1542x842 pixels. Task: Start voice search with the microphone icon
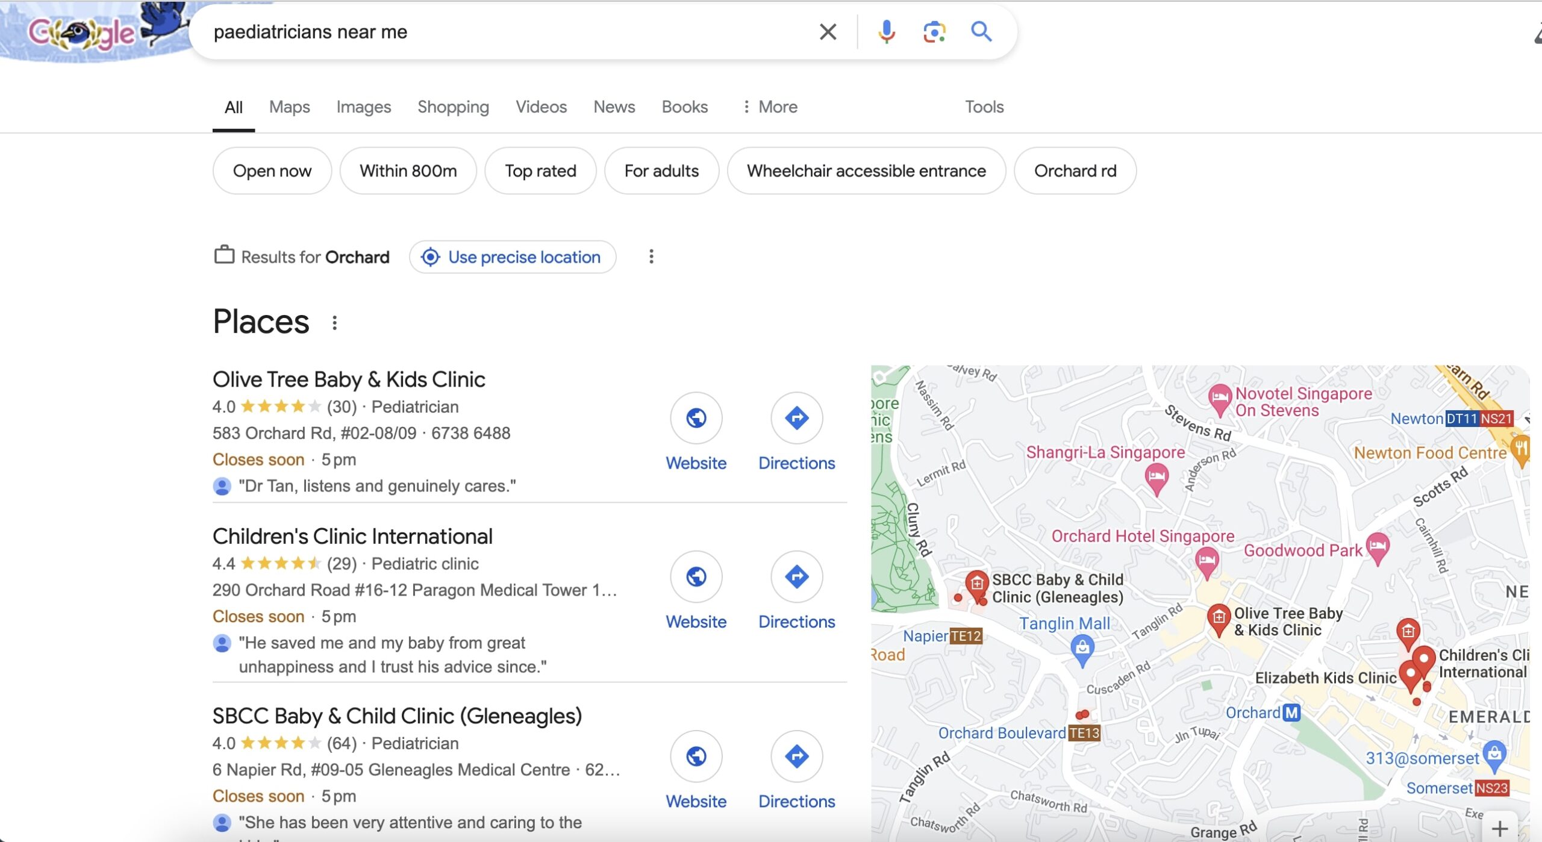(x=886, y=32)
